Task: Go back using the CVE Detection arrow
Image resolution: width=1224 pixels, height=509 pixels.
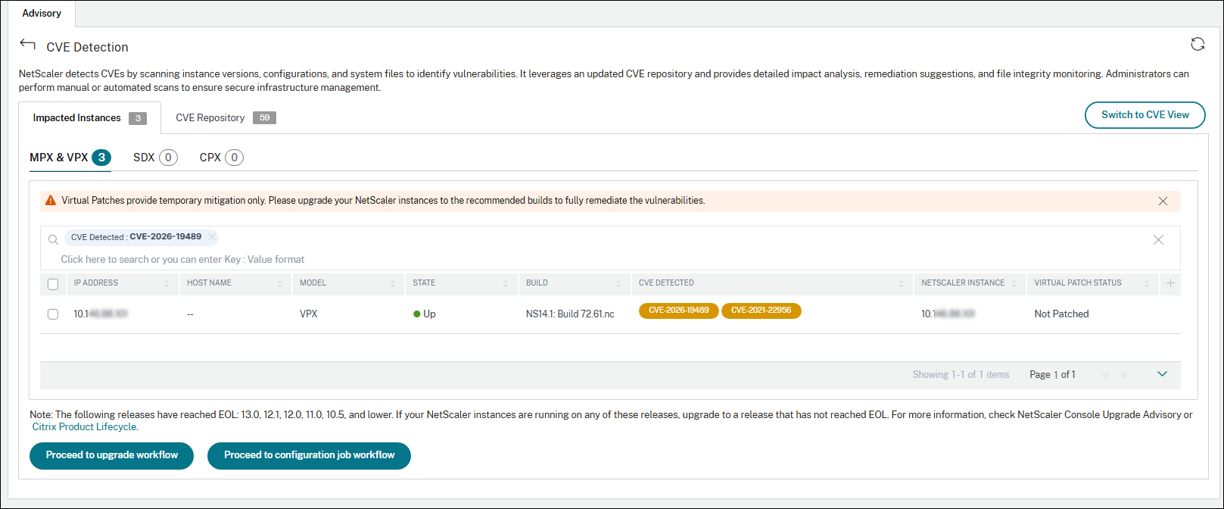Action: point(27,45)
